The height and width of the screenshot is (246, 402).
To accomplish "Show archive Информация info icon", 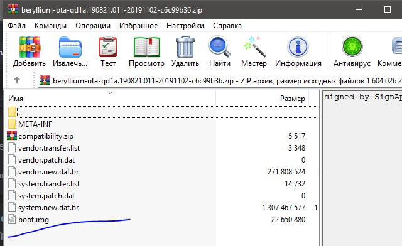I will tap(298, 47).
